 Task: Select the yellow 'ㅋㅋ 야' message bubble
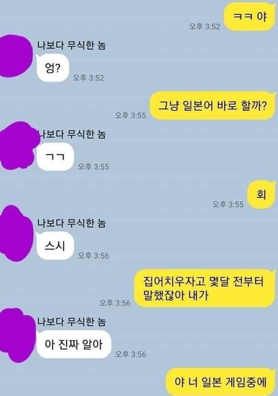249,17
